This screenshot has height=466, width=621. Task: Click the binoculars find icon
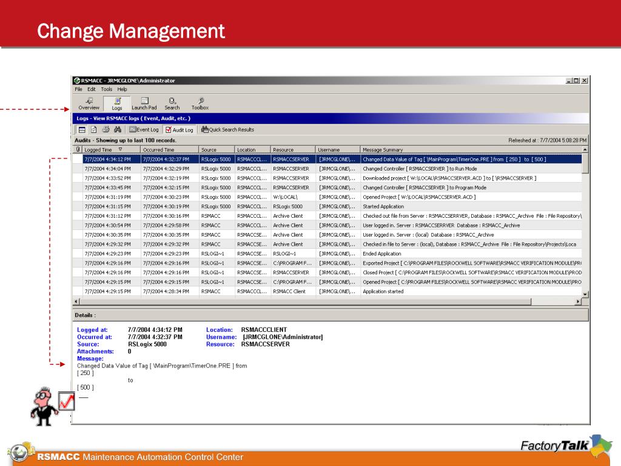click(x=118, y=130)
